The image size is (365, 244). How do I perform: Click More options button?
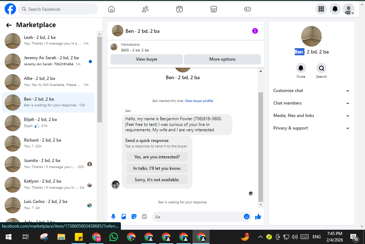(x=222, y=59)
